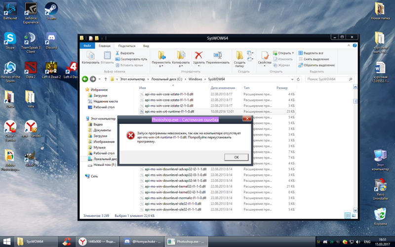Viewport: 395px width, 247px height.
Task: Click the ENG language indicator in tray
Action: (x=367, y=242)
